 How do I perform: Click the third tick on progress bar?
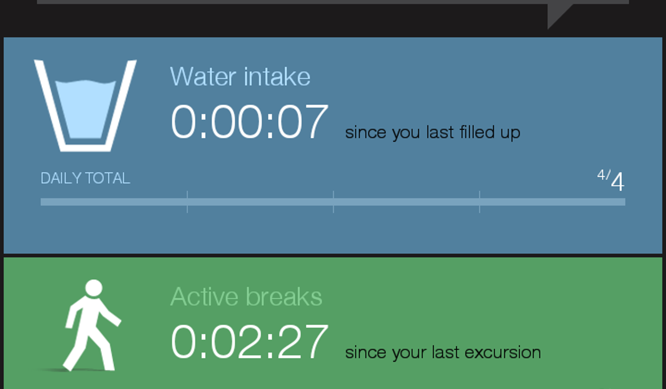(x=480, y=202)
